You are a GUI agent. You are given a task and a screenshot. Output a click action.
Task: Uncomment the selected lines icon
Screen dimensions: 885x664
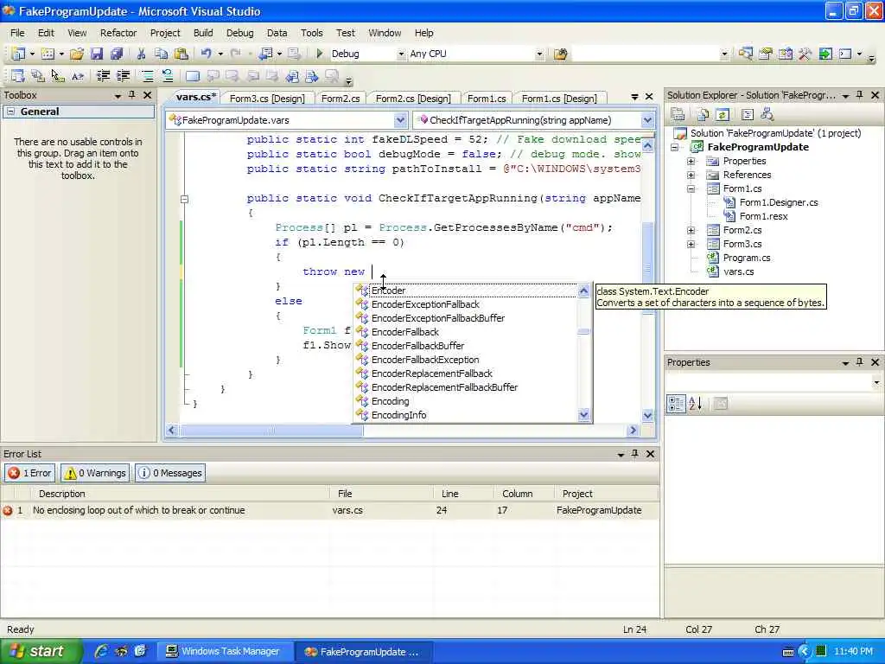167,76
